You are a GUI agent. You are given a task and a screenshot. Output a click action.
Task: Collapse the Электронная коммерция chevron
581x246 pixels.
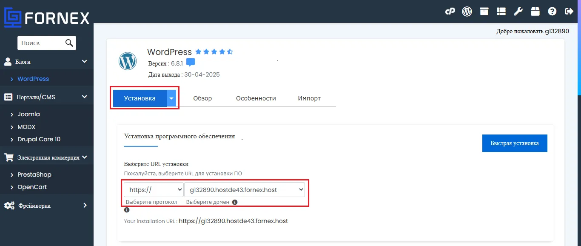(x=85, y=157)
